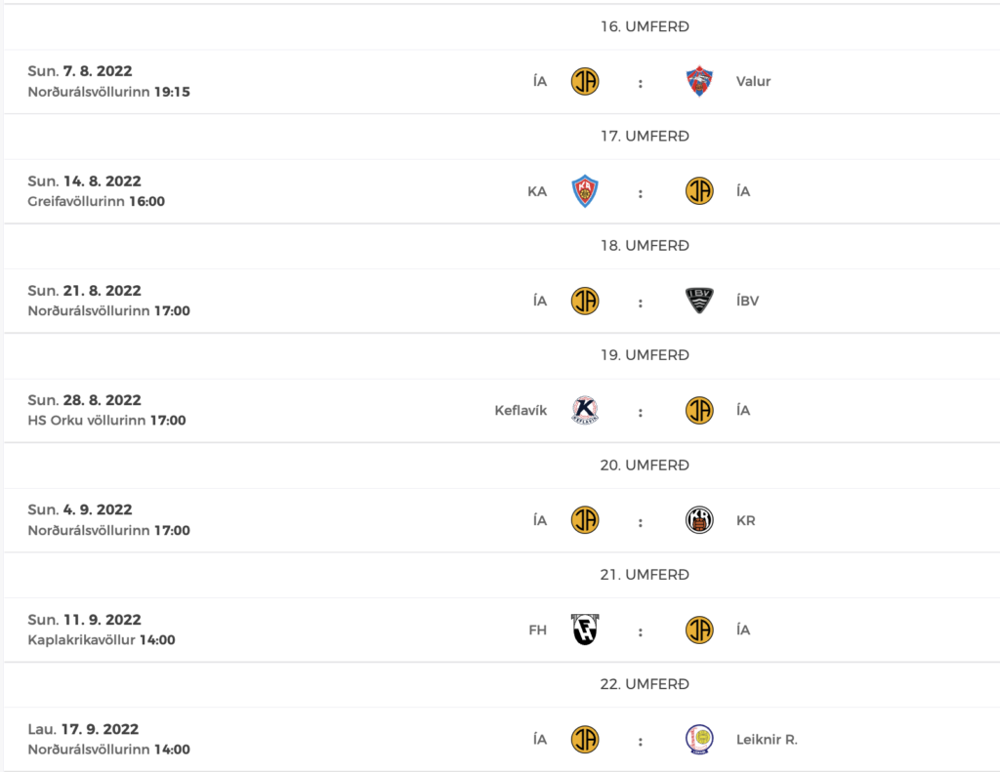The height and width of the screenshot is (772, 1000).
Task: Click the Leiknir R. club crest
Action: [x=699, y=740]
